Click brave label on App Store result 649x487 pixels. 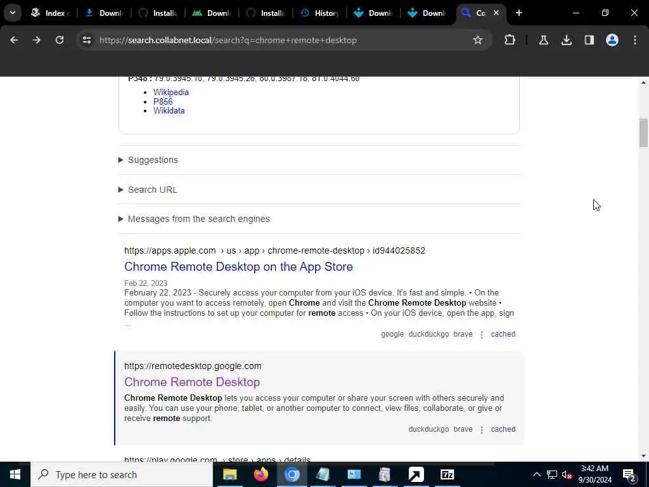click(463, 334)
